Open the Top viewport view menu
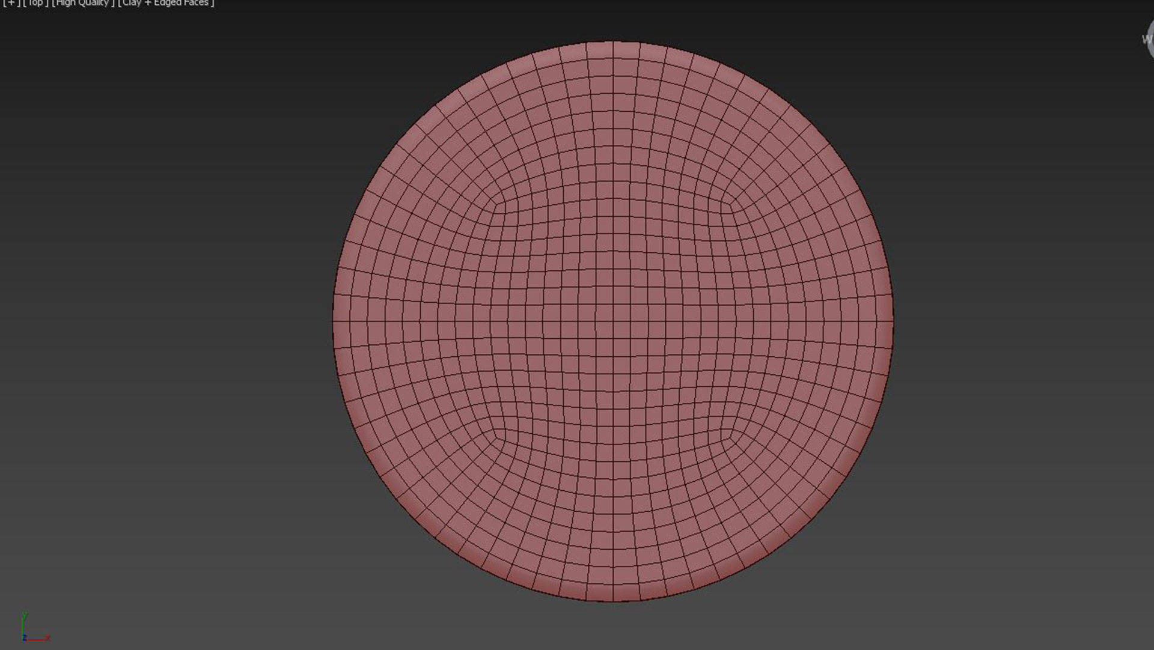1154x650 pixels. click(x=35, y=3)
